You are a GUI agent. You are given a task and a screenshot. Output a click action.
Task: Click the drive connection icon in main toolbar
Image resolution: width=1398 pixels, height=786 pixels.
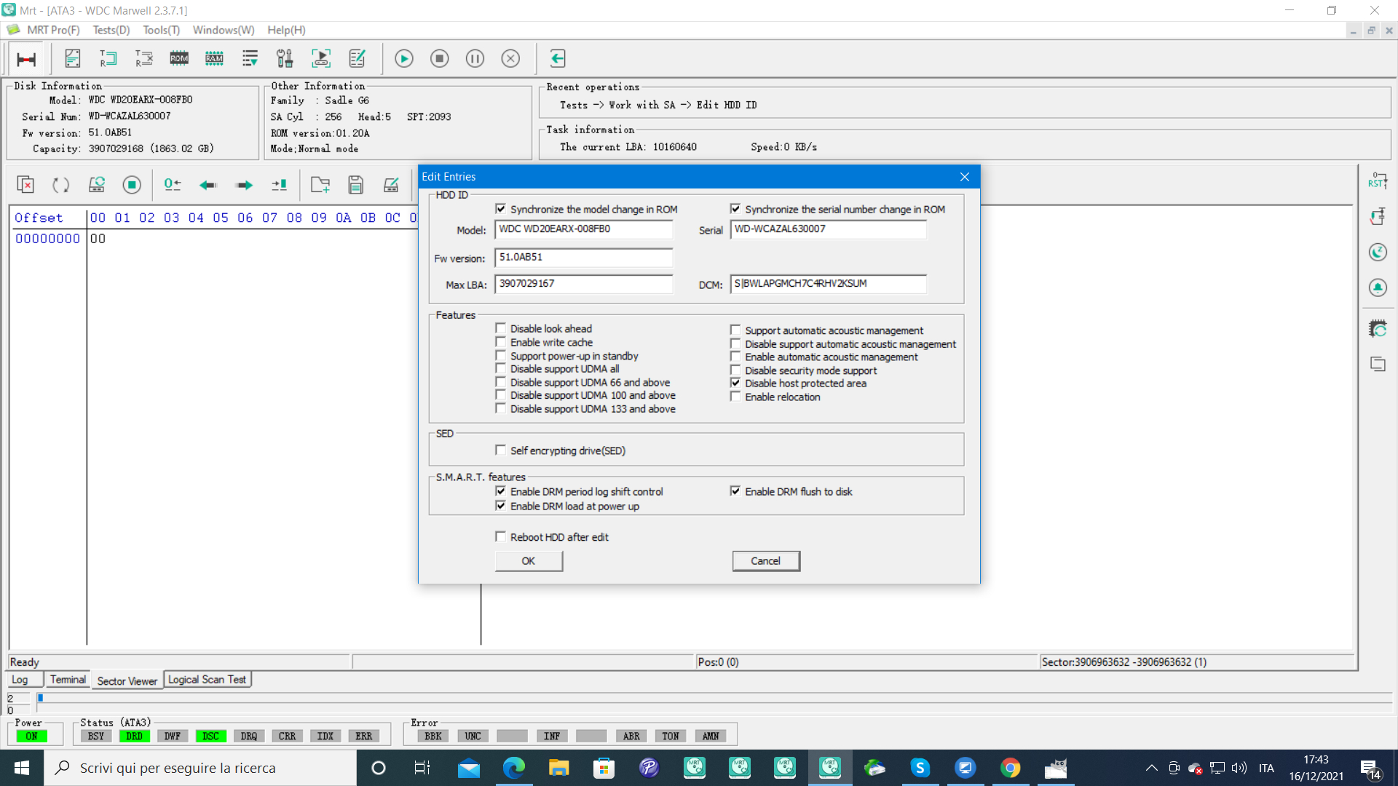(x=26, y=59)
